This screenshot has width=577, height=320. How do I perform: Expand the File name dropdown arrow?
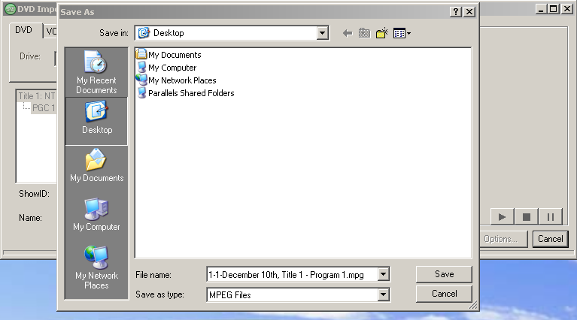pos(383,274)
